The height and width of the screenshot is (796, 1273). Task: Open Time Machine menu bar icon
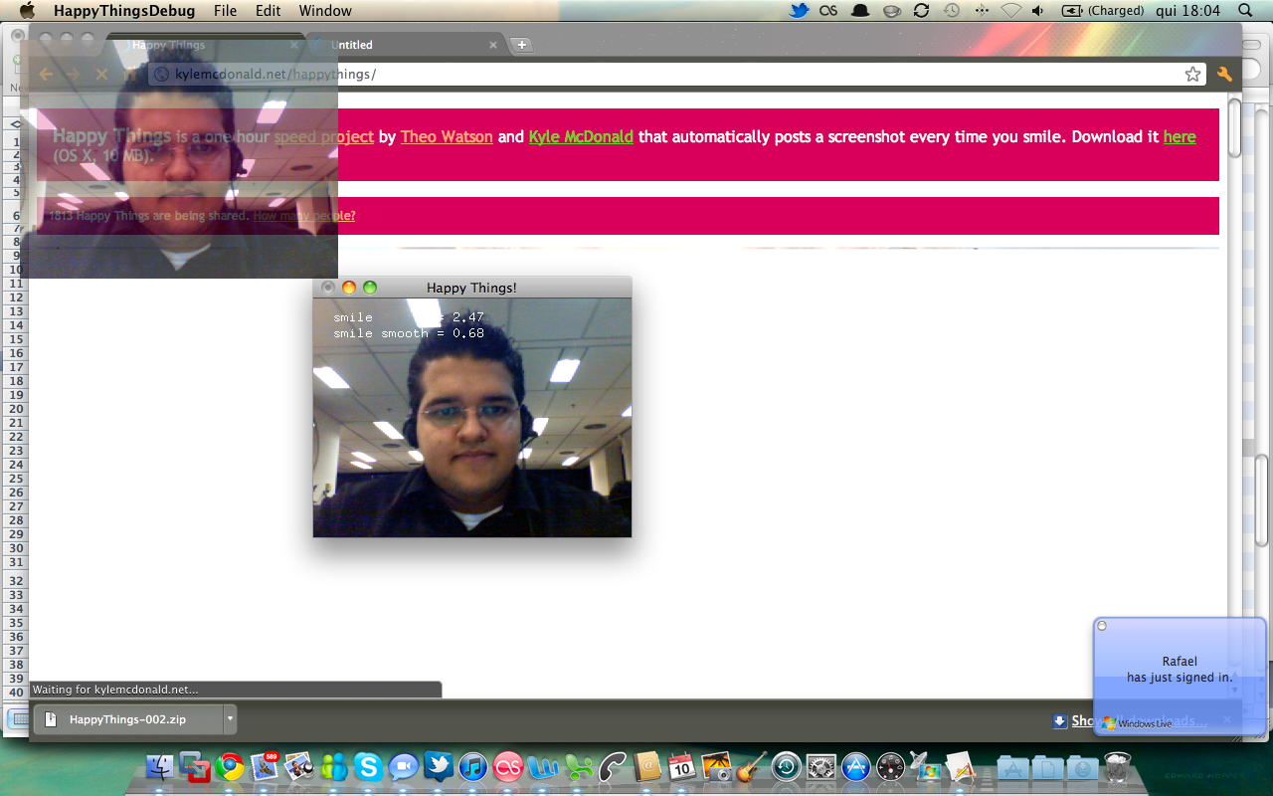pos(951,11)
